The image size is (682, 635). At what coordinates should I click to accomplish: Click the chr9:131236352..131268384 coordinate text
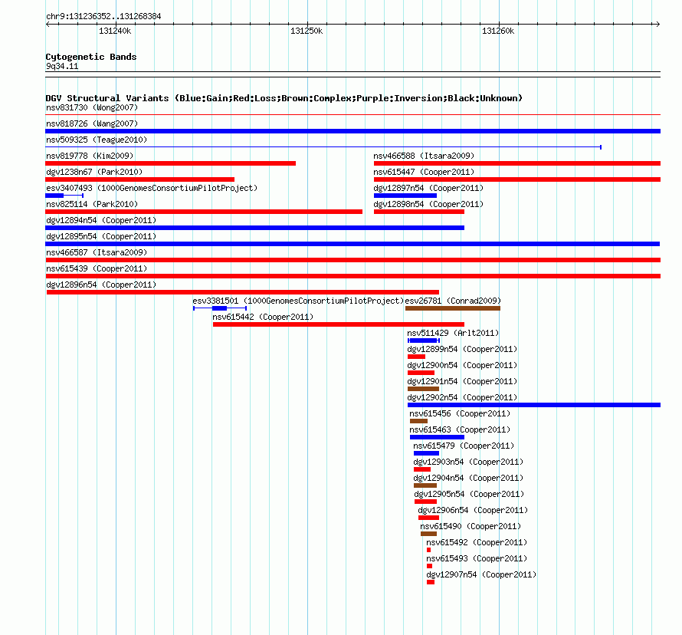pos(103,16)
